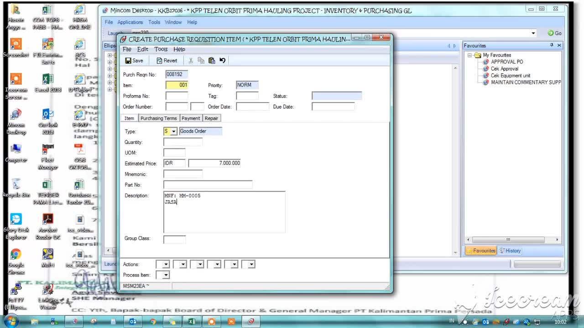Open the Applications menu in Mincom Desktop
Screen dimensions: 584x328
(x=130, y=22)
